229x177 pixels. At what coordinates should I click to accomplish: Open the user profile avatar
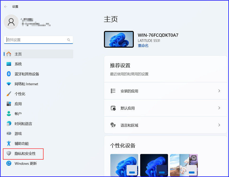(x=11, y=22)
